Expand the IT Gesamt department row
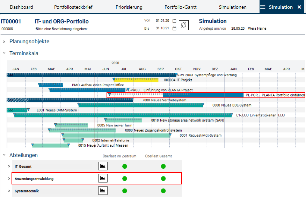 point(9,167)
